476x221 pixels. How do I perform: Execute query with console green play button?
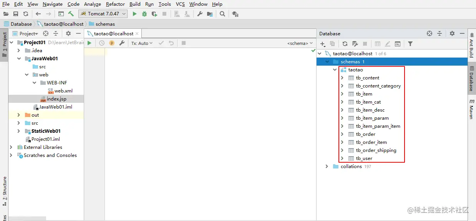point(90,43)
